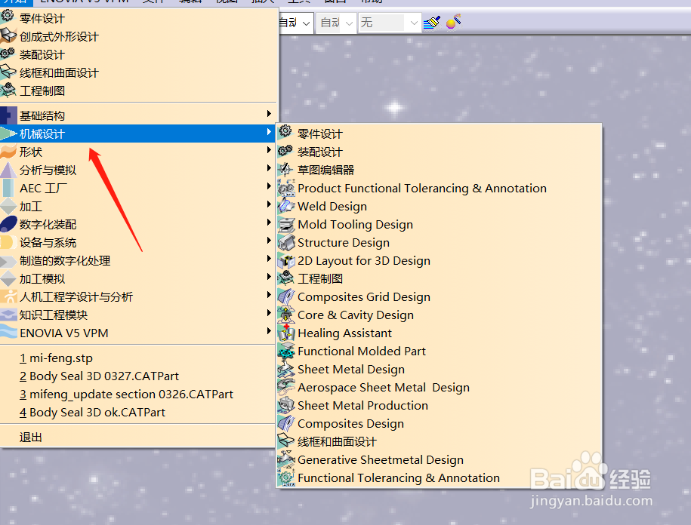This screenshot has height=525, width=691.
Task: Click the Core & Cavity Design icon
Action: click(x=285, y=315)
